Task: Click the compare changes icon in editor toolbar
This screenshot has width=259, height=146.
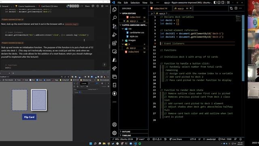Action: point(231,8)
